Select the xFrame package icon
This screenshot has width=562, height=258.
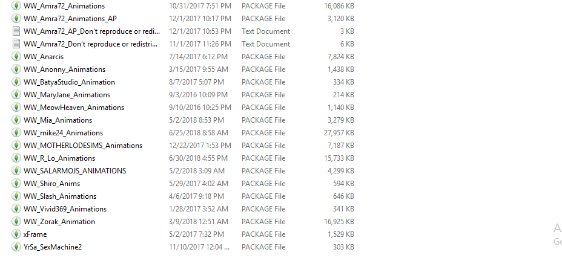[16, 234]
